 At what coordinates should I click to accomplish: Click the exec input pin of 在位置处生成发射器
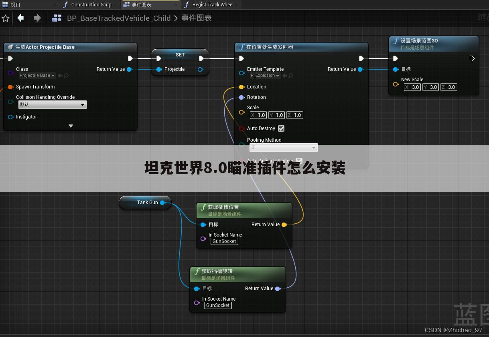[x=241, y=58]
